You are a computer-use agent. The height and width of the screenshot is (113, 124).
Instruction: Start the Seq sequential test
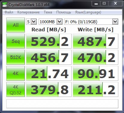[x=16, y=41]
